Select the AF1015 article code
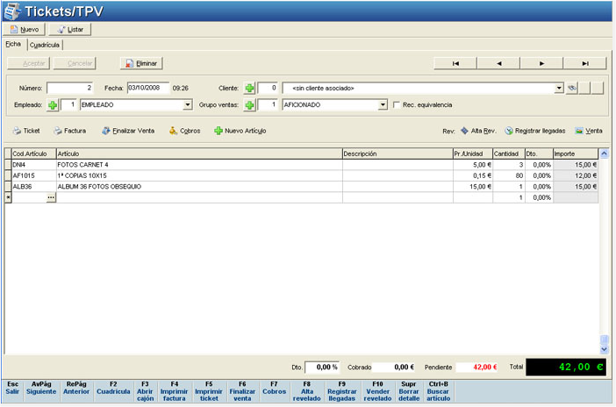This screenshot has width=616, height=407. tap(34, 175)
